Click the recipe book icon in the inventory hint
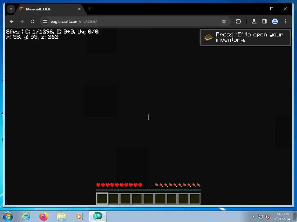 point(208,38)
